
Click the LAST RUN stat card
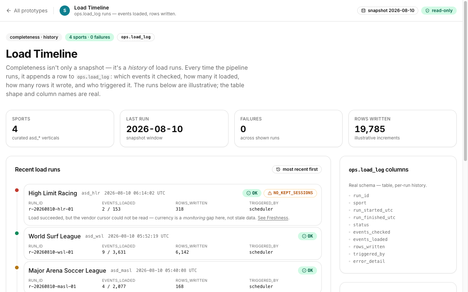pos(174,128)
